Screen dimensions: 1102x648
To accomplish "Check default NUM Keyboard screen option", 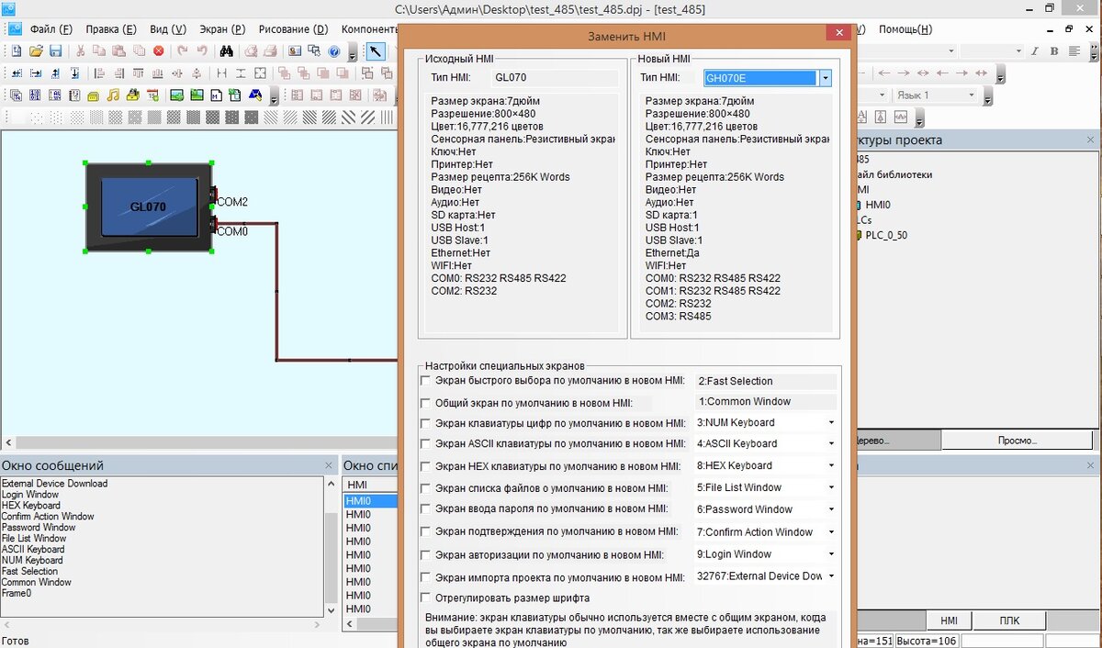I will [425, 423].
